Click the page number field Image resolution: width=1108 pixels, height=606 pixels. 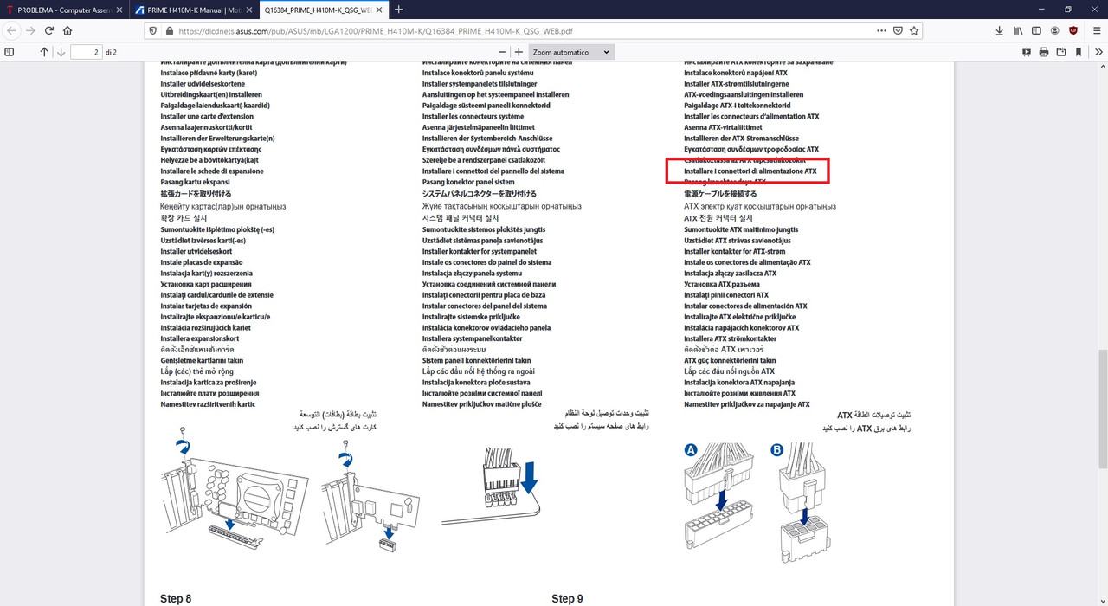click(x=86, y=52)
